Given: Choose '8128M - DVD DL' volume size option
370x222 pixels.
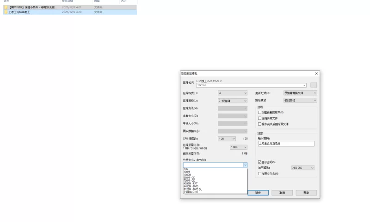Looking at the screenshot, I should [215, 190].
